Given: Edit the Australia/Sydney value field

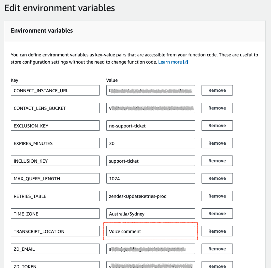Looking at the screenshot, I should [x=150, y=214].
